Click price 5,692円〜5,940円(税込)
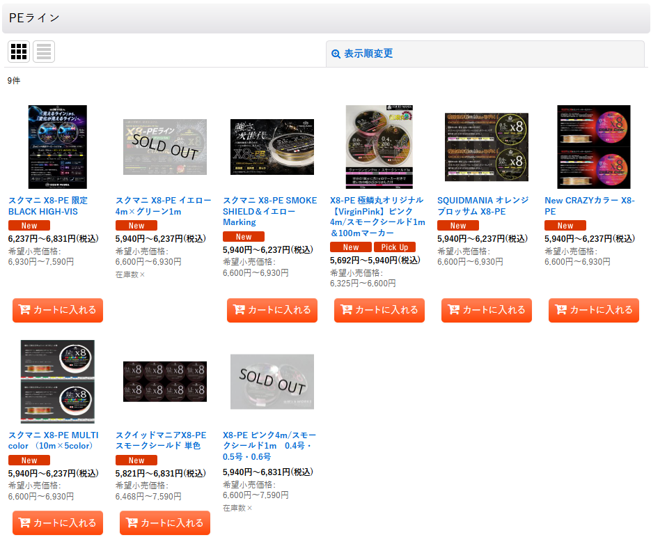Screen dimensions: 651x542 [375, 261]
